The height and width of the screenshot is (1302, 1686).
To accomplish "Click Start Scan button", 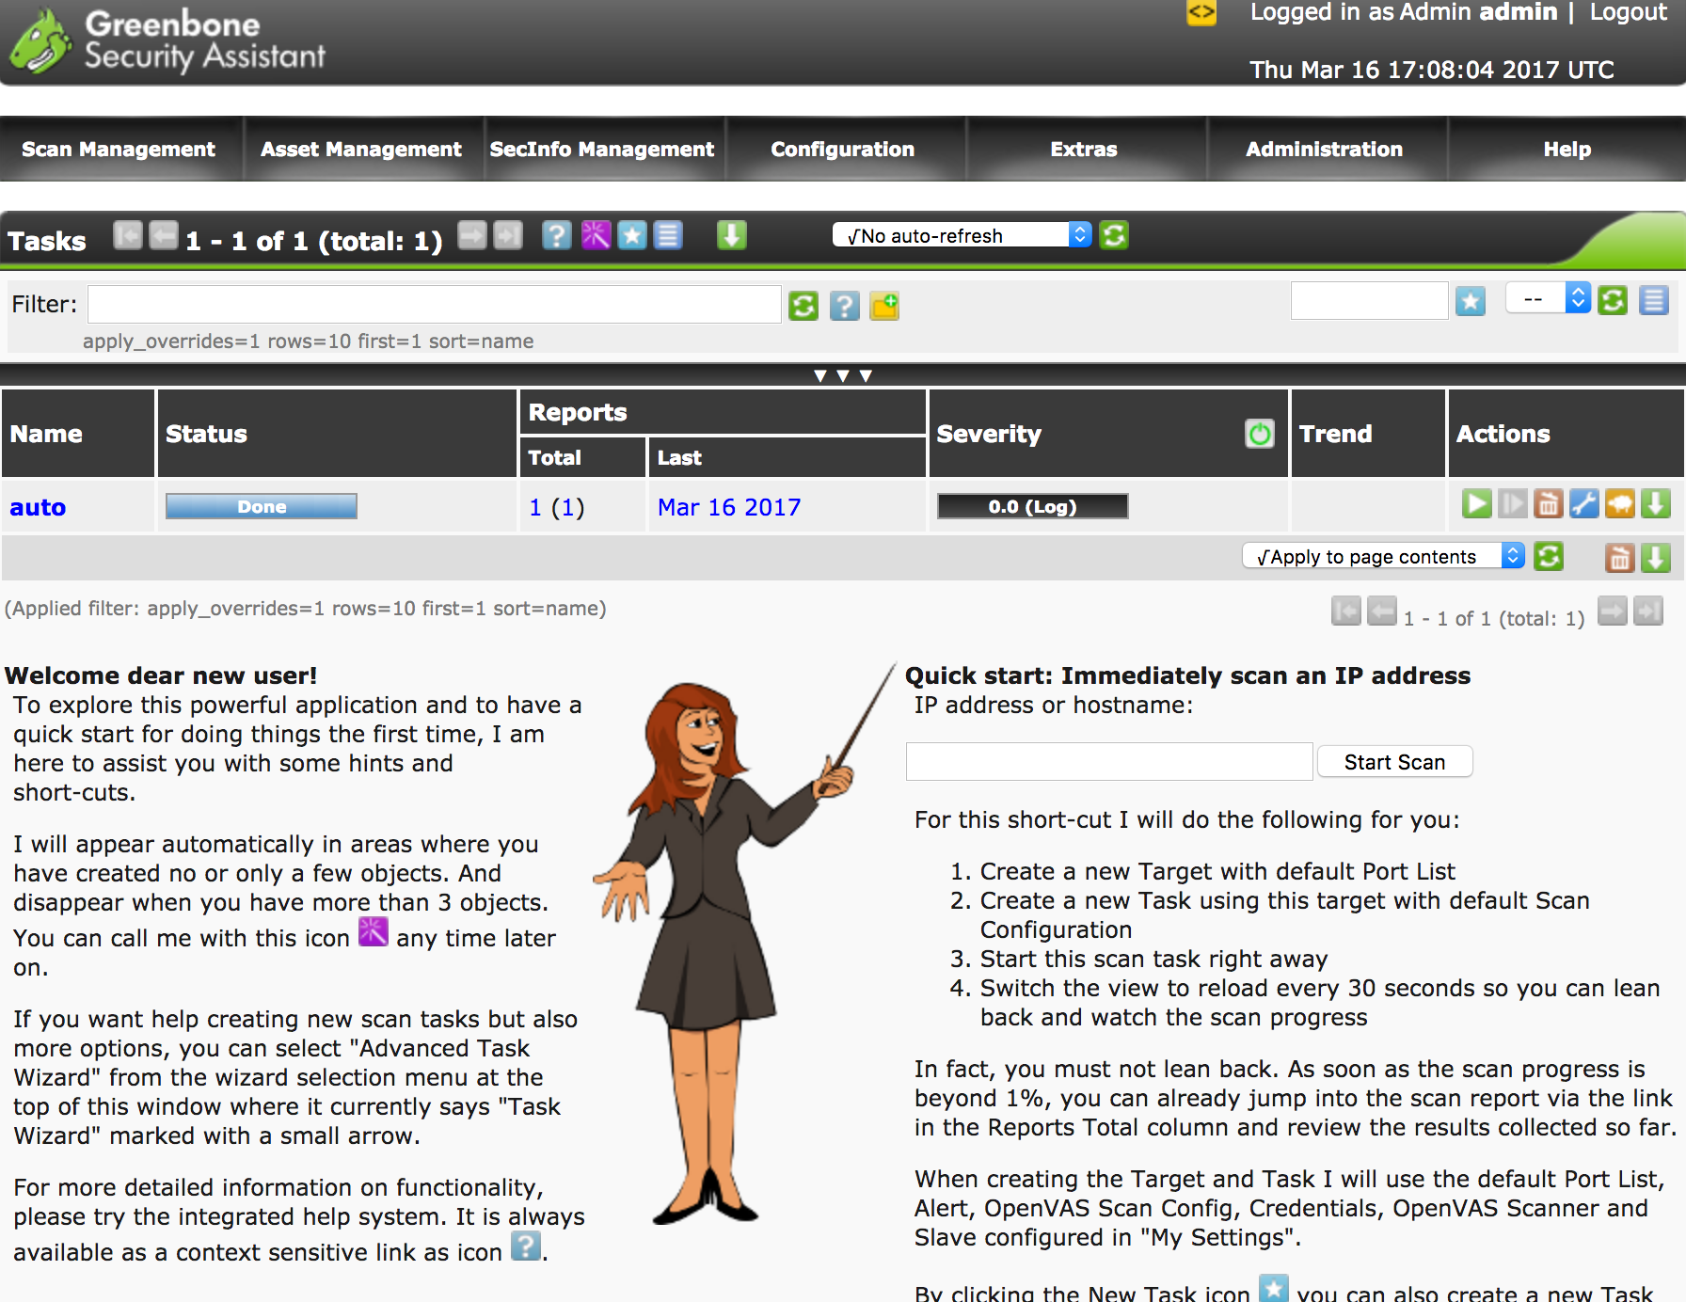I will (1394, 762).
